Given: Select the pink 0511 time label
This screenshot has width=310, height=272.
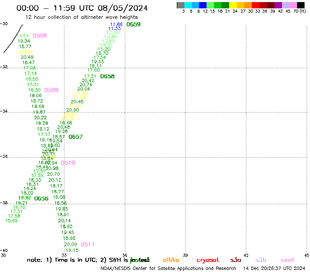Looking at the screenshot, I should [88, 244].
